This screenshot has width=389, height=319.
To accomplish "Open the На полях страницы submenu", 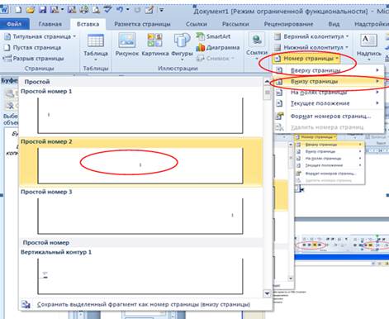I will coord(328,93).
